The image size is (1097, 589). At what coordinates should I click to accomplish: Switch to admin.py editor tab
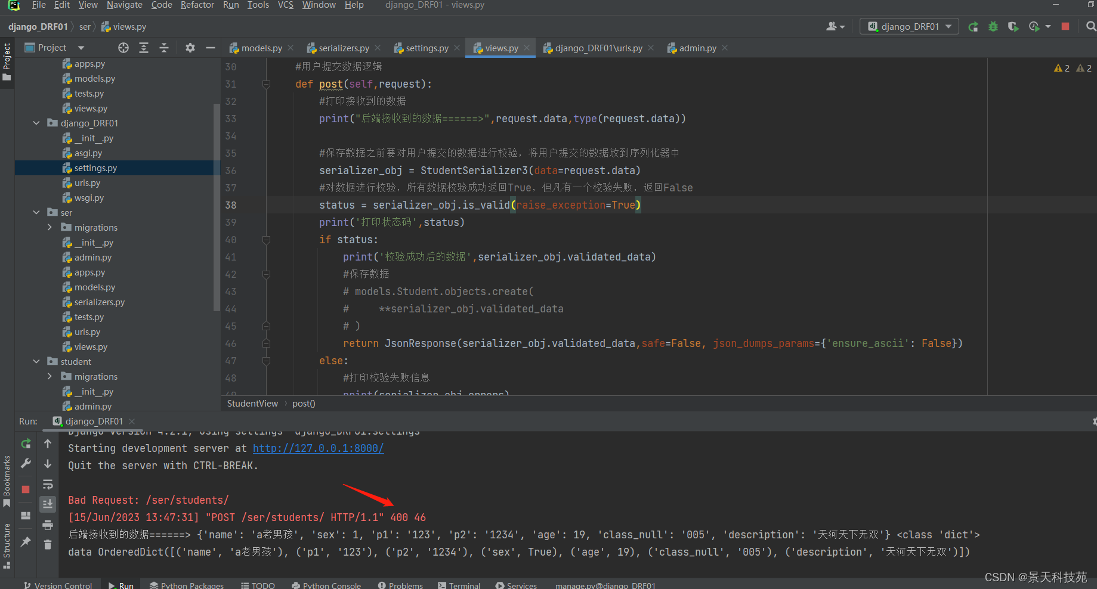[x=697, y=48]
